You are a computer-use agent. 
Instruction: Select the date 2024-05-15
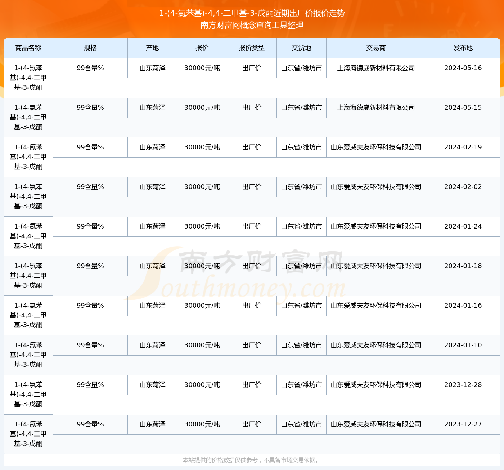click(x=463, y=108)
